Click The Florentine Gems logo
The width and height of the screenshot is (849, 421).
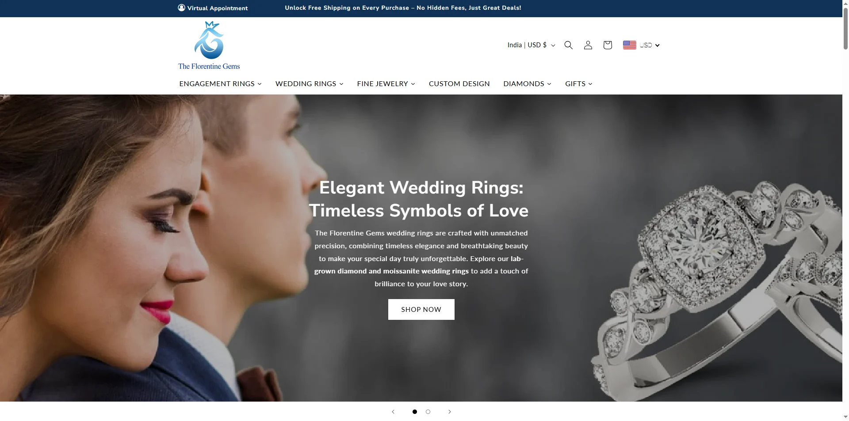(x=209, y=46)
